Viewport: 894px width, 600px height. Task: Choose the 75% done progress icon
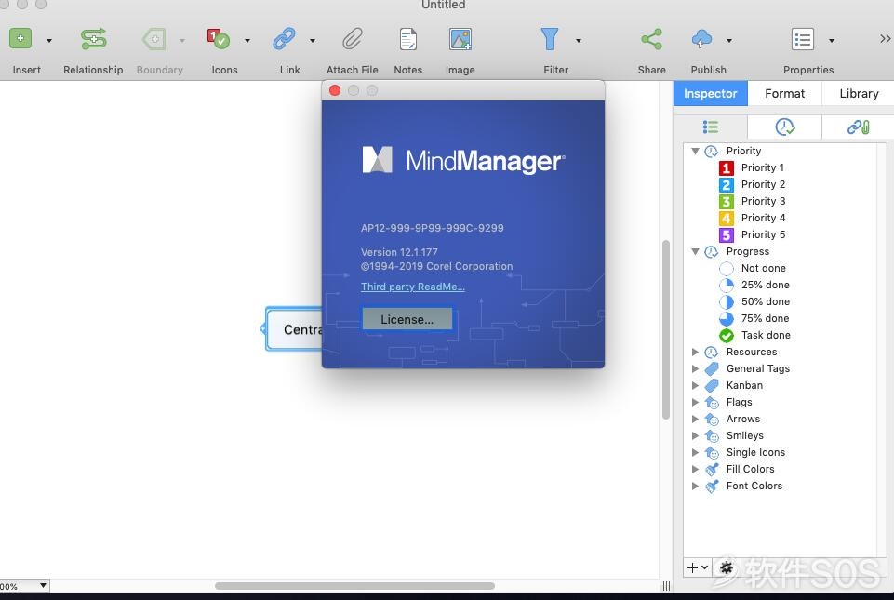(727, 318)
